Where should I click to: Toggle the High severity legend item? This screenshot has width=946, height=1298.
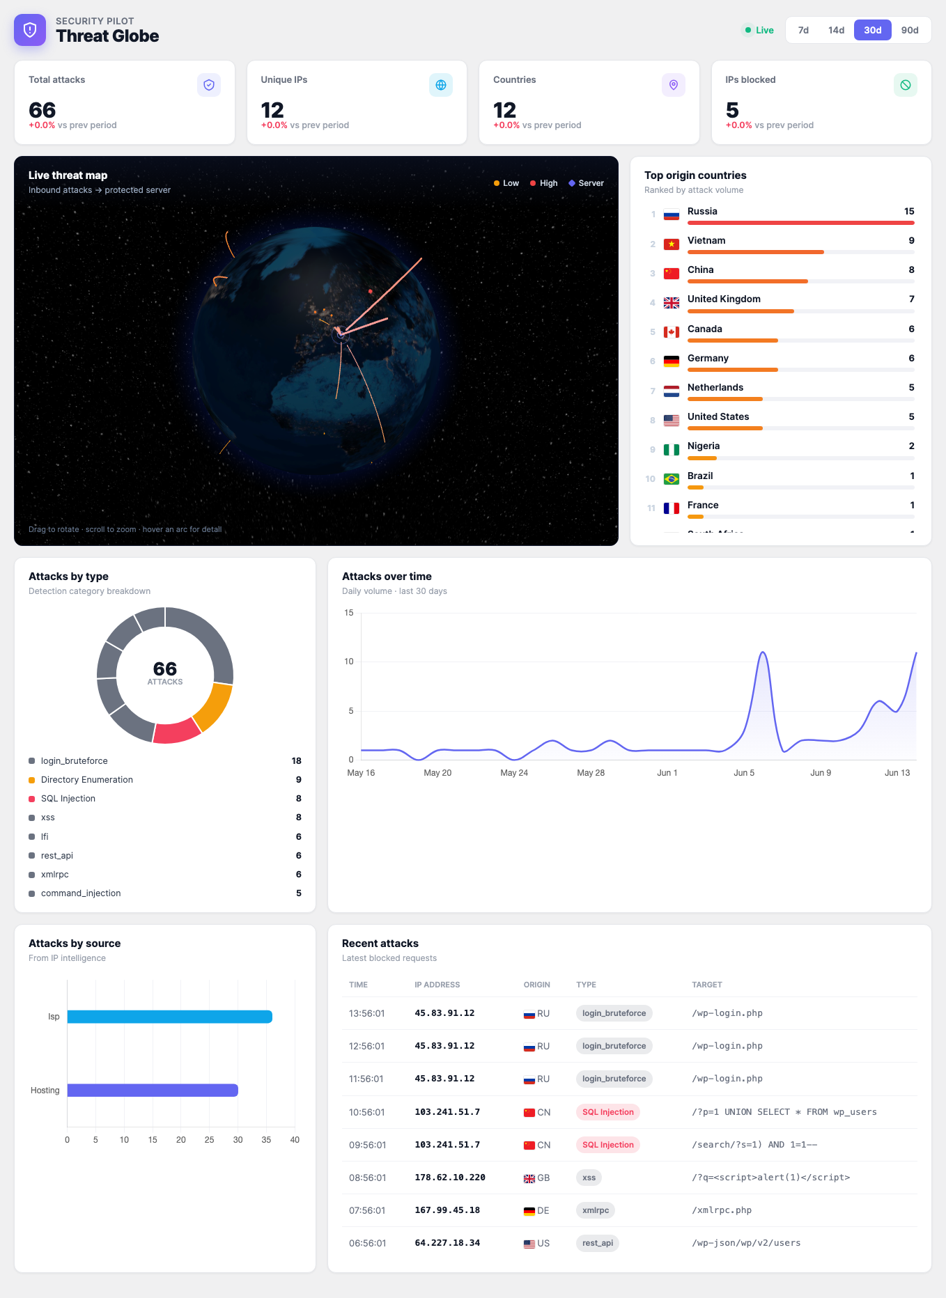coord(544,183)
